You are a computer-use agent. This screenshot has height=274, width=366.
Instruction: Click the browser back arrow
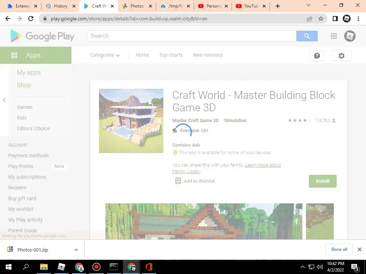(x=8, y=19)
